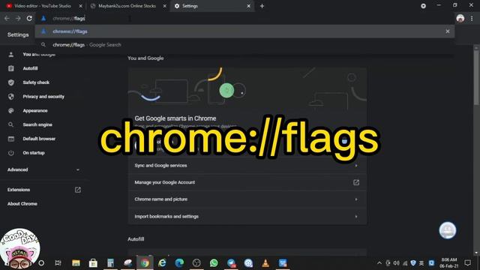Open File Explorer from the taskbar
This screenshot has height=270, width=480.
click(x=76, y=263)
